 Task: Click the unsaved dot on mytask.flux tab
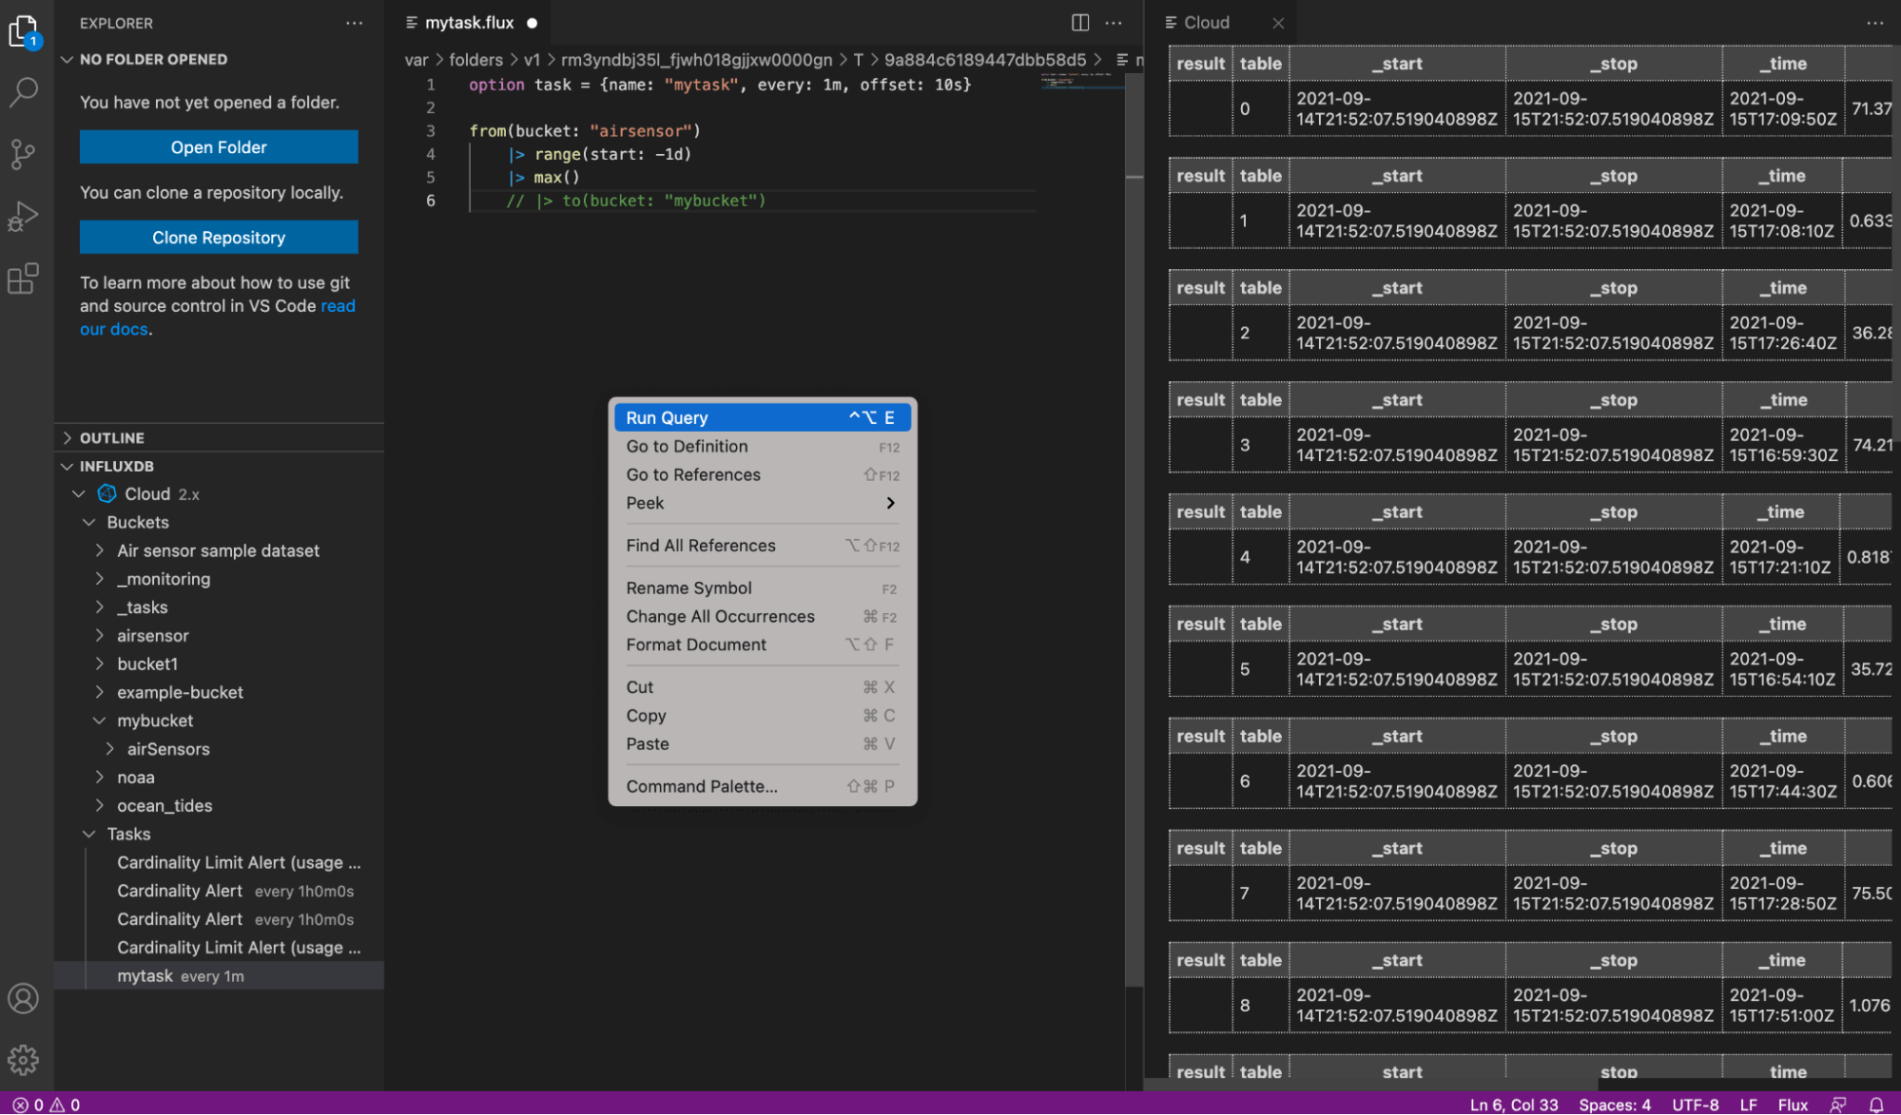(x=533, y=23)
